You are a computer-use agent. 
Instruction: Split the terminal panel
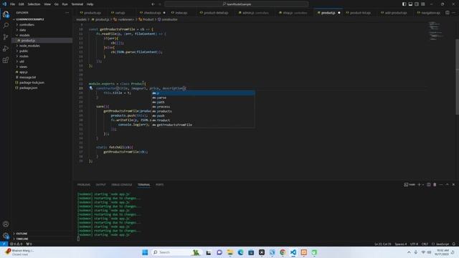429,185
